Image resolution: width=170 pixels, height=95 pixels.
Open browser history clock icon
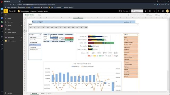[x=2, y=49]
